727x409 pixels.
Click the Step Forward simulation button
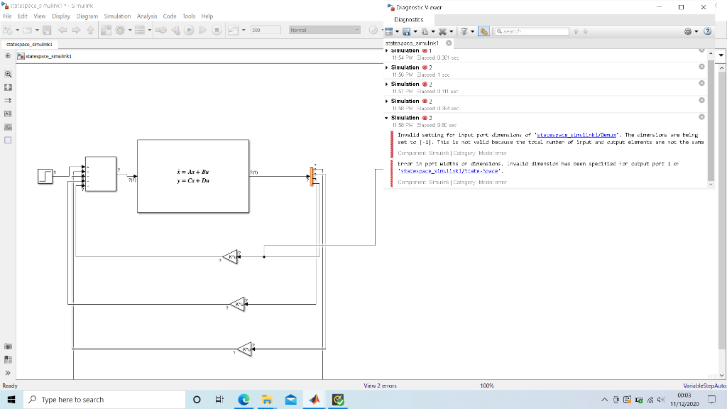(x=202, y=30)
